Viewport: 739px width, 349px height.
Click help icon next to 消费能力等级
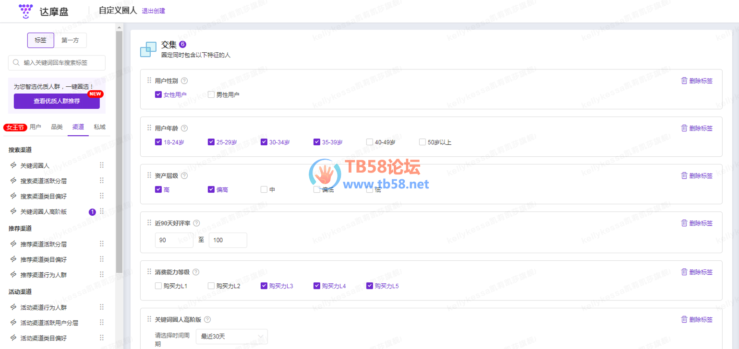(195, 272)
